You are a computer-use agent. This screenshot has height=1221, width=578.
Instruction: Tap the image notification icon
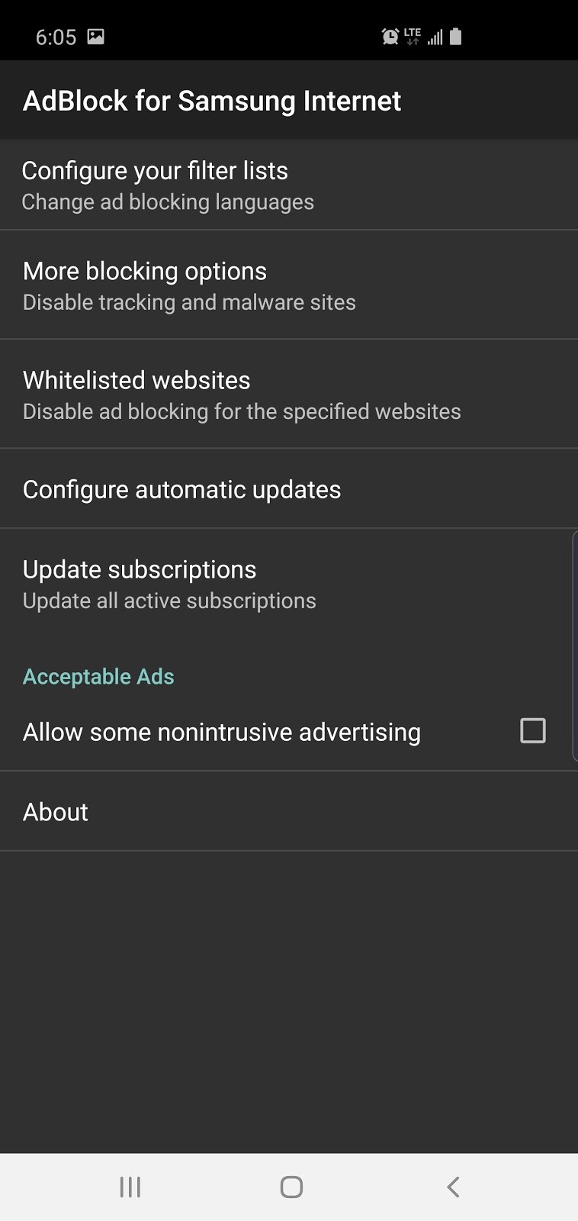(95, 37)
